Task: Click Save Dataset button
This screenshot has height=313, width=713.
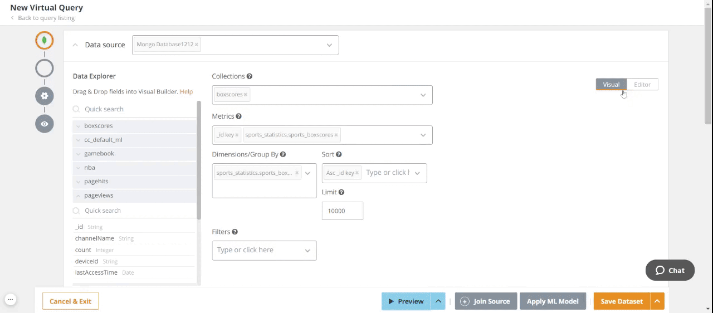Action: coord(621,301)
